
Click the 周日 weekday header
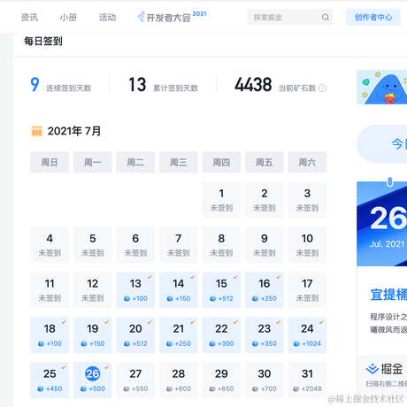(50, 162)
